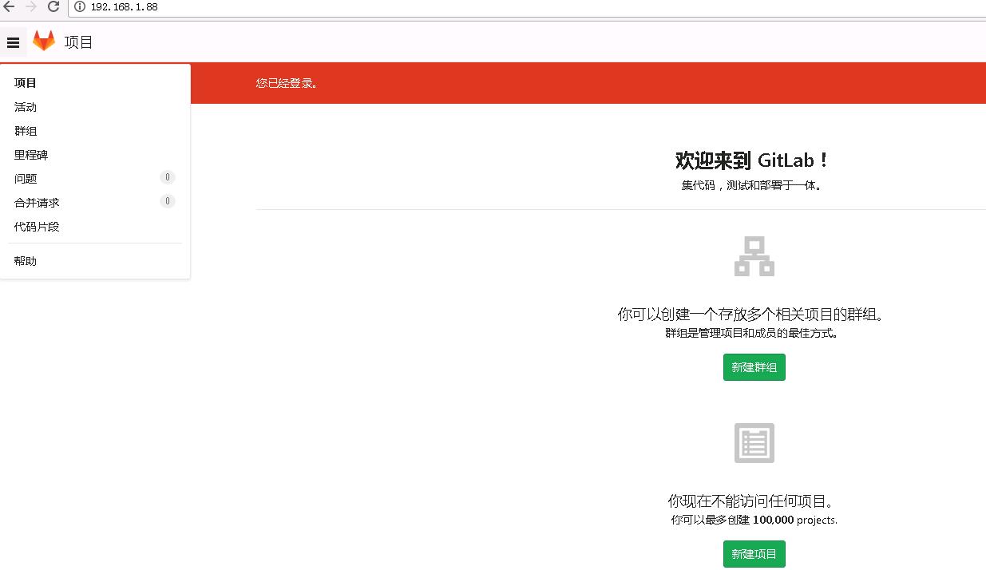Select 代码片段 in the sidebar

coord(36,226)
